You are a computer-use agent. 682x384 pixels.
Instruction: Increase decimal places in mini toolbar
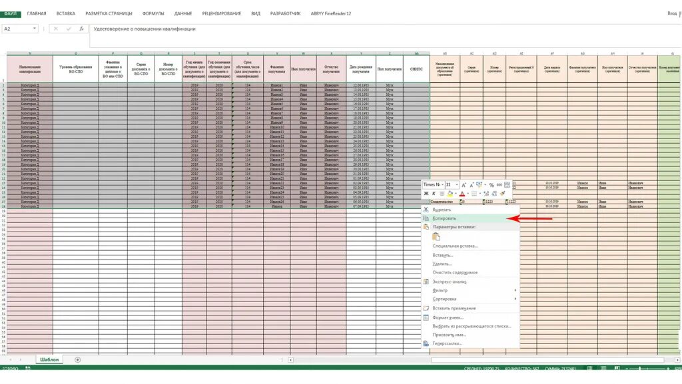pyautogui.click(x=486, y=193)
